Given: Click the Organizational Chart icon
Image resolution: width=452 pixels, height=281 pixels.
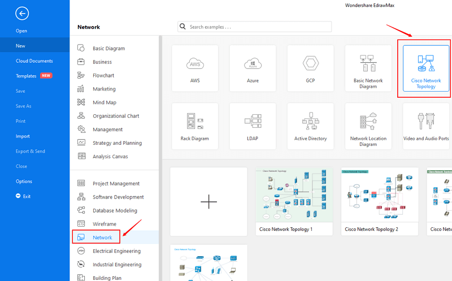Looking at the screenshot, I should point(81,116).
